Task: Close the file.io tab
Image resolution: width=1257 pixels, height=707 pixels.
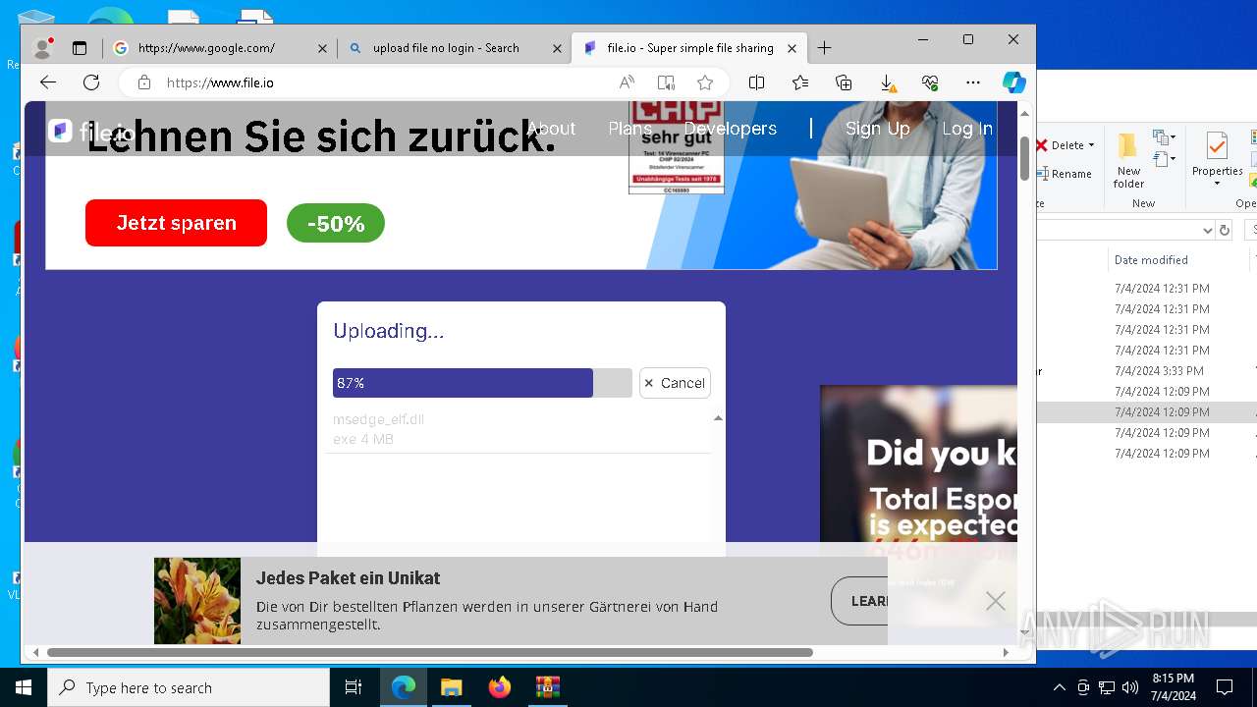Action: click(x=792, y=48)
